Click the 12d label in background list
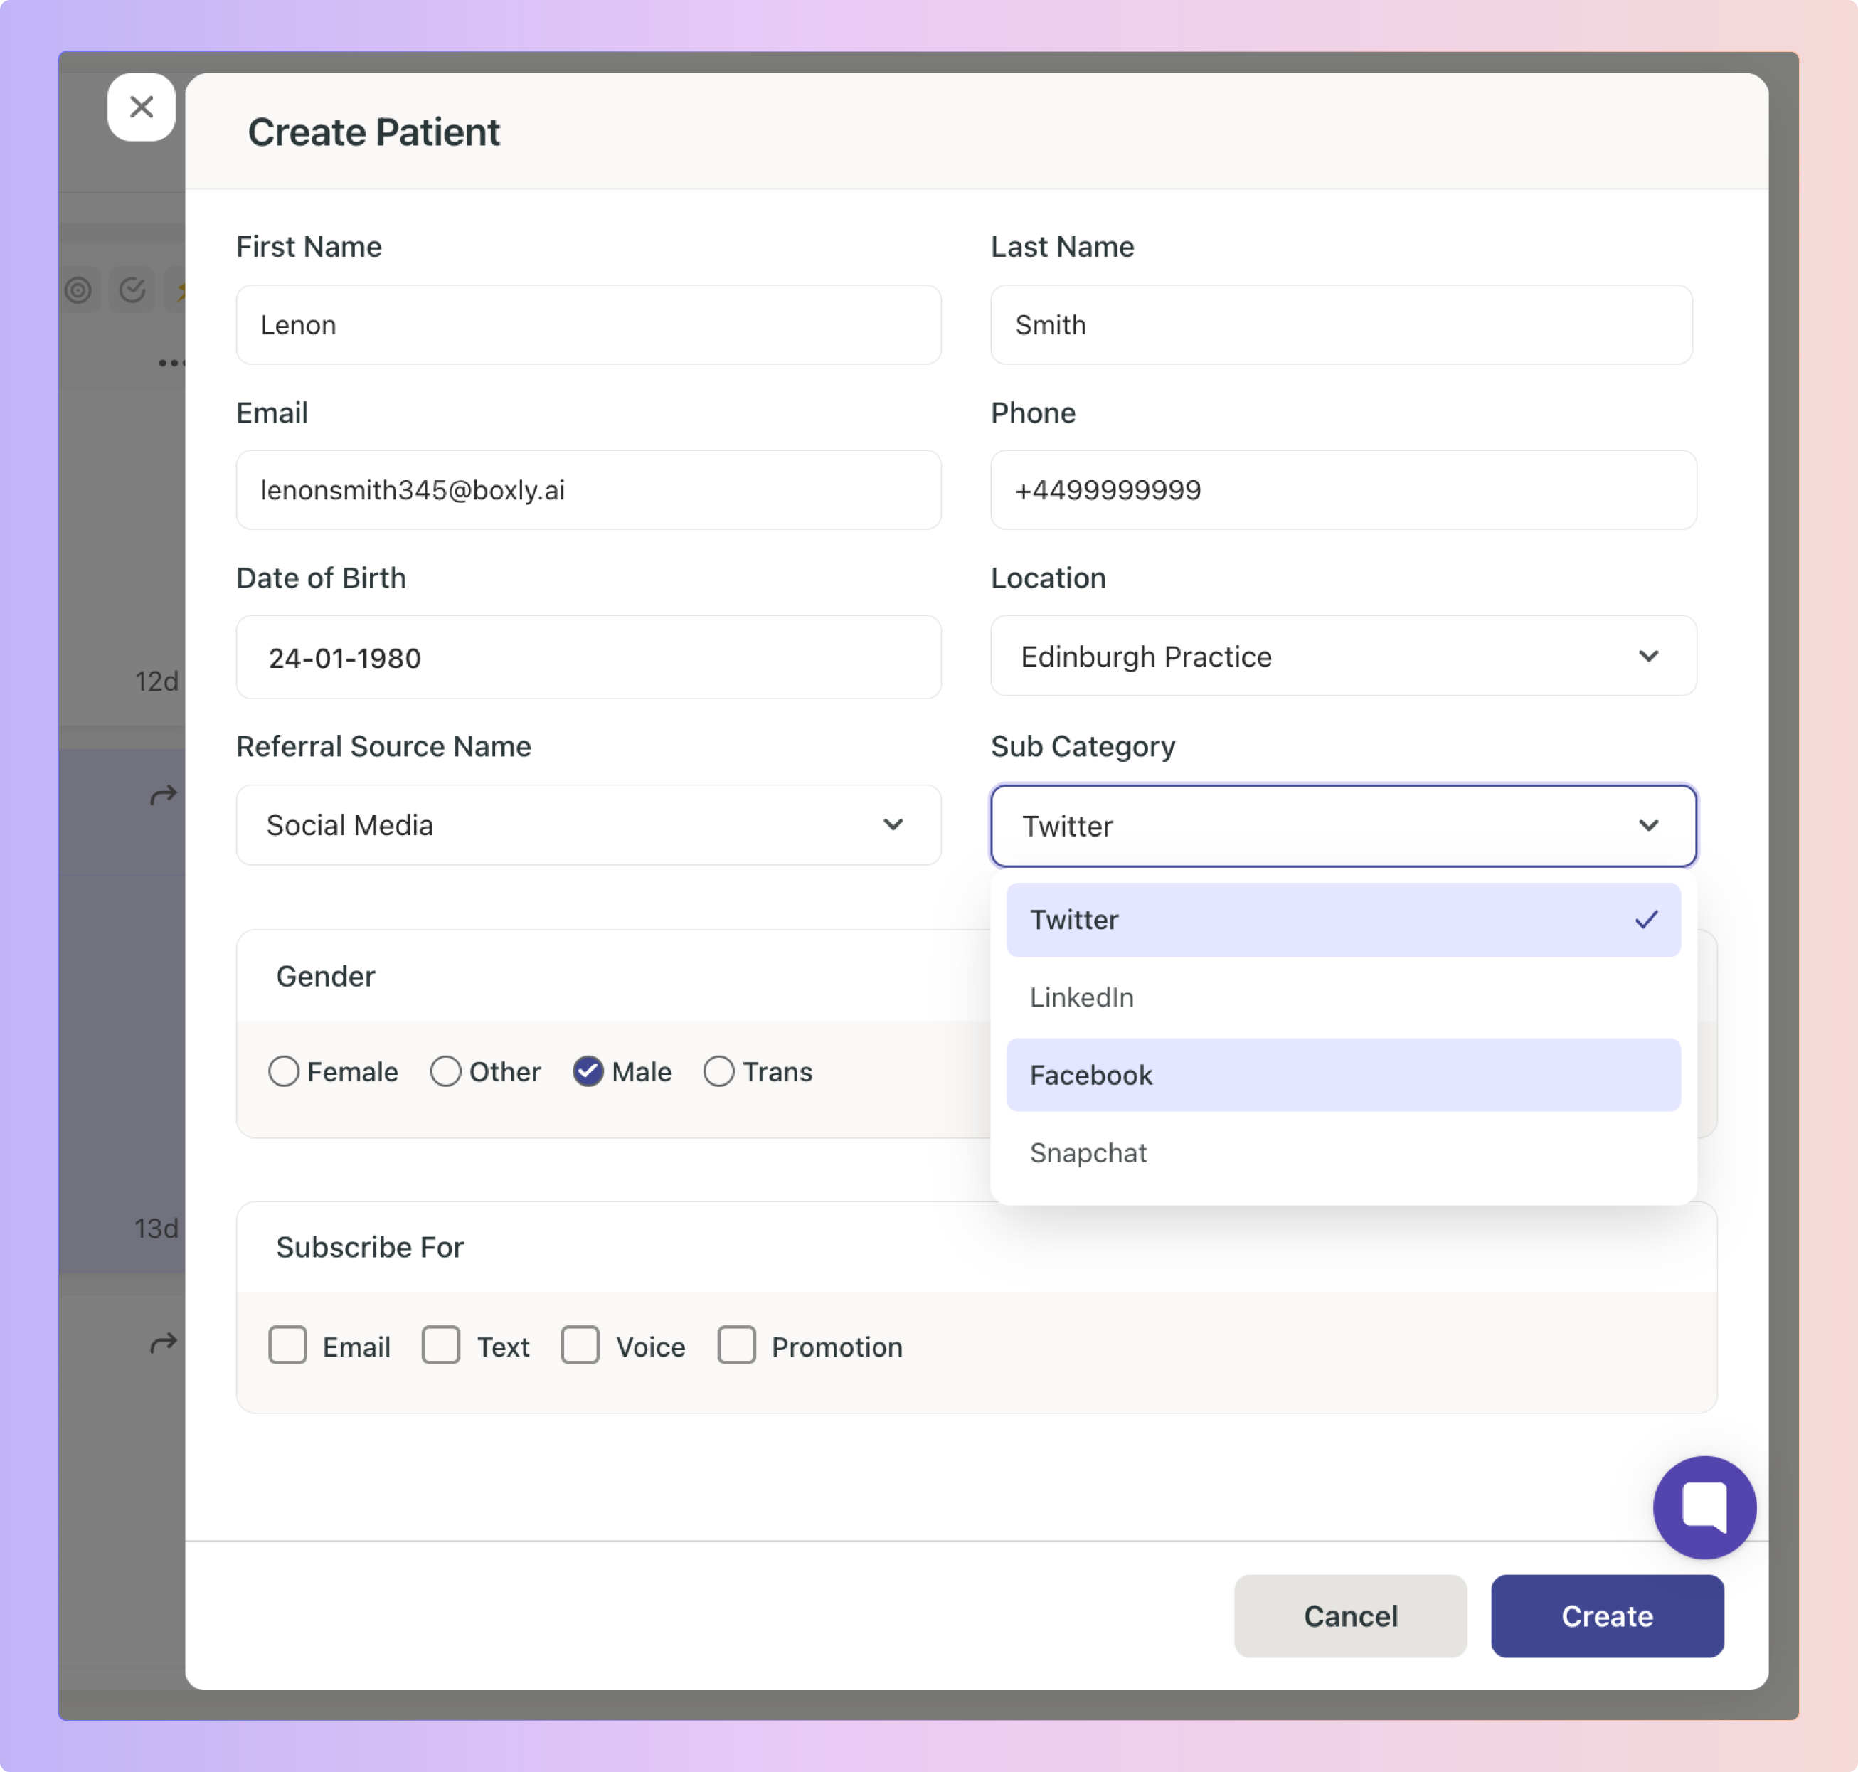Image resolution: width=1858 pixels, height=1772 pixels. click(156, 681)
